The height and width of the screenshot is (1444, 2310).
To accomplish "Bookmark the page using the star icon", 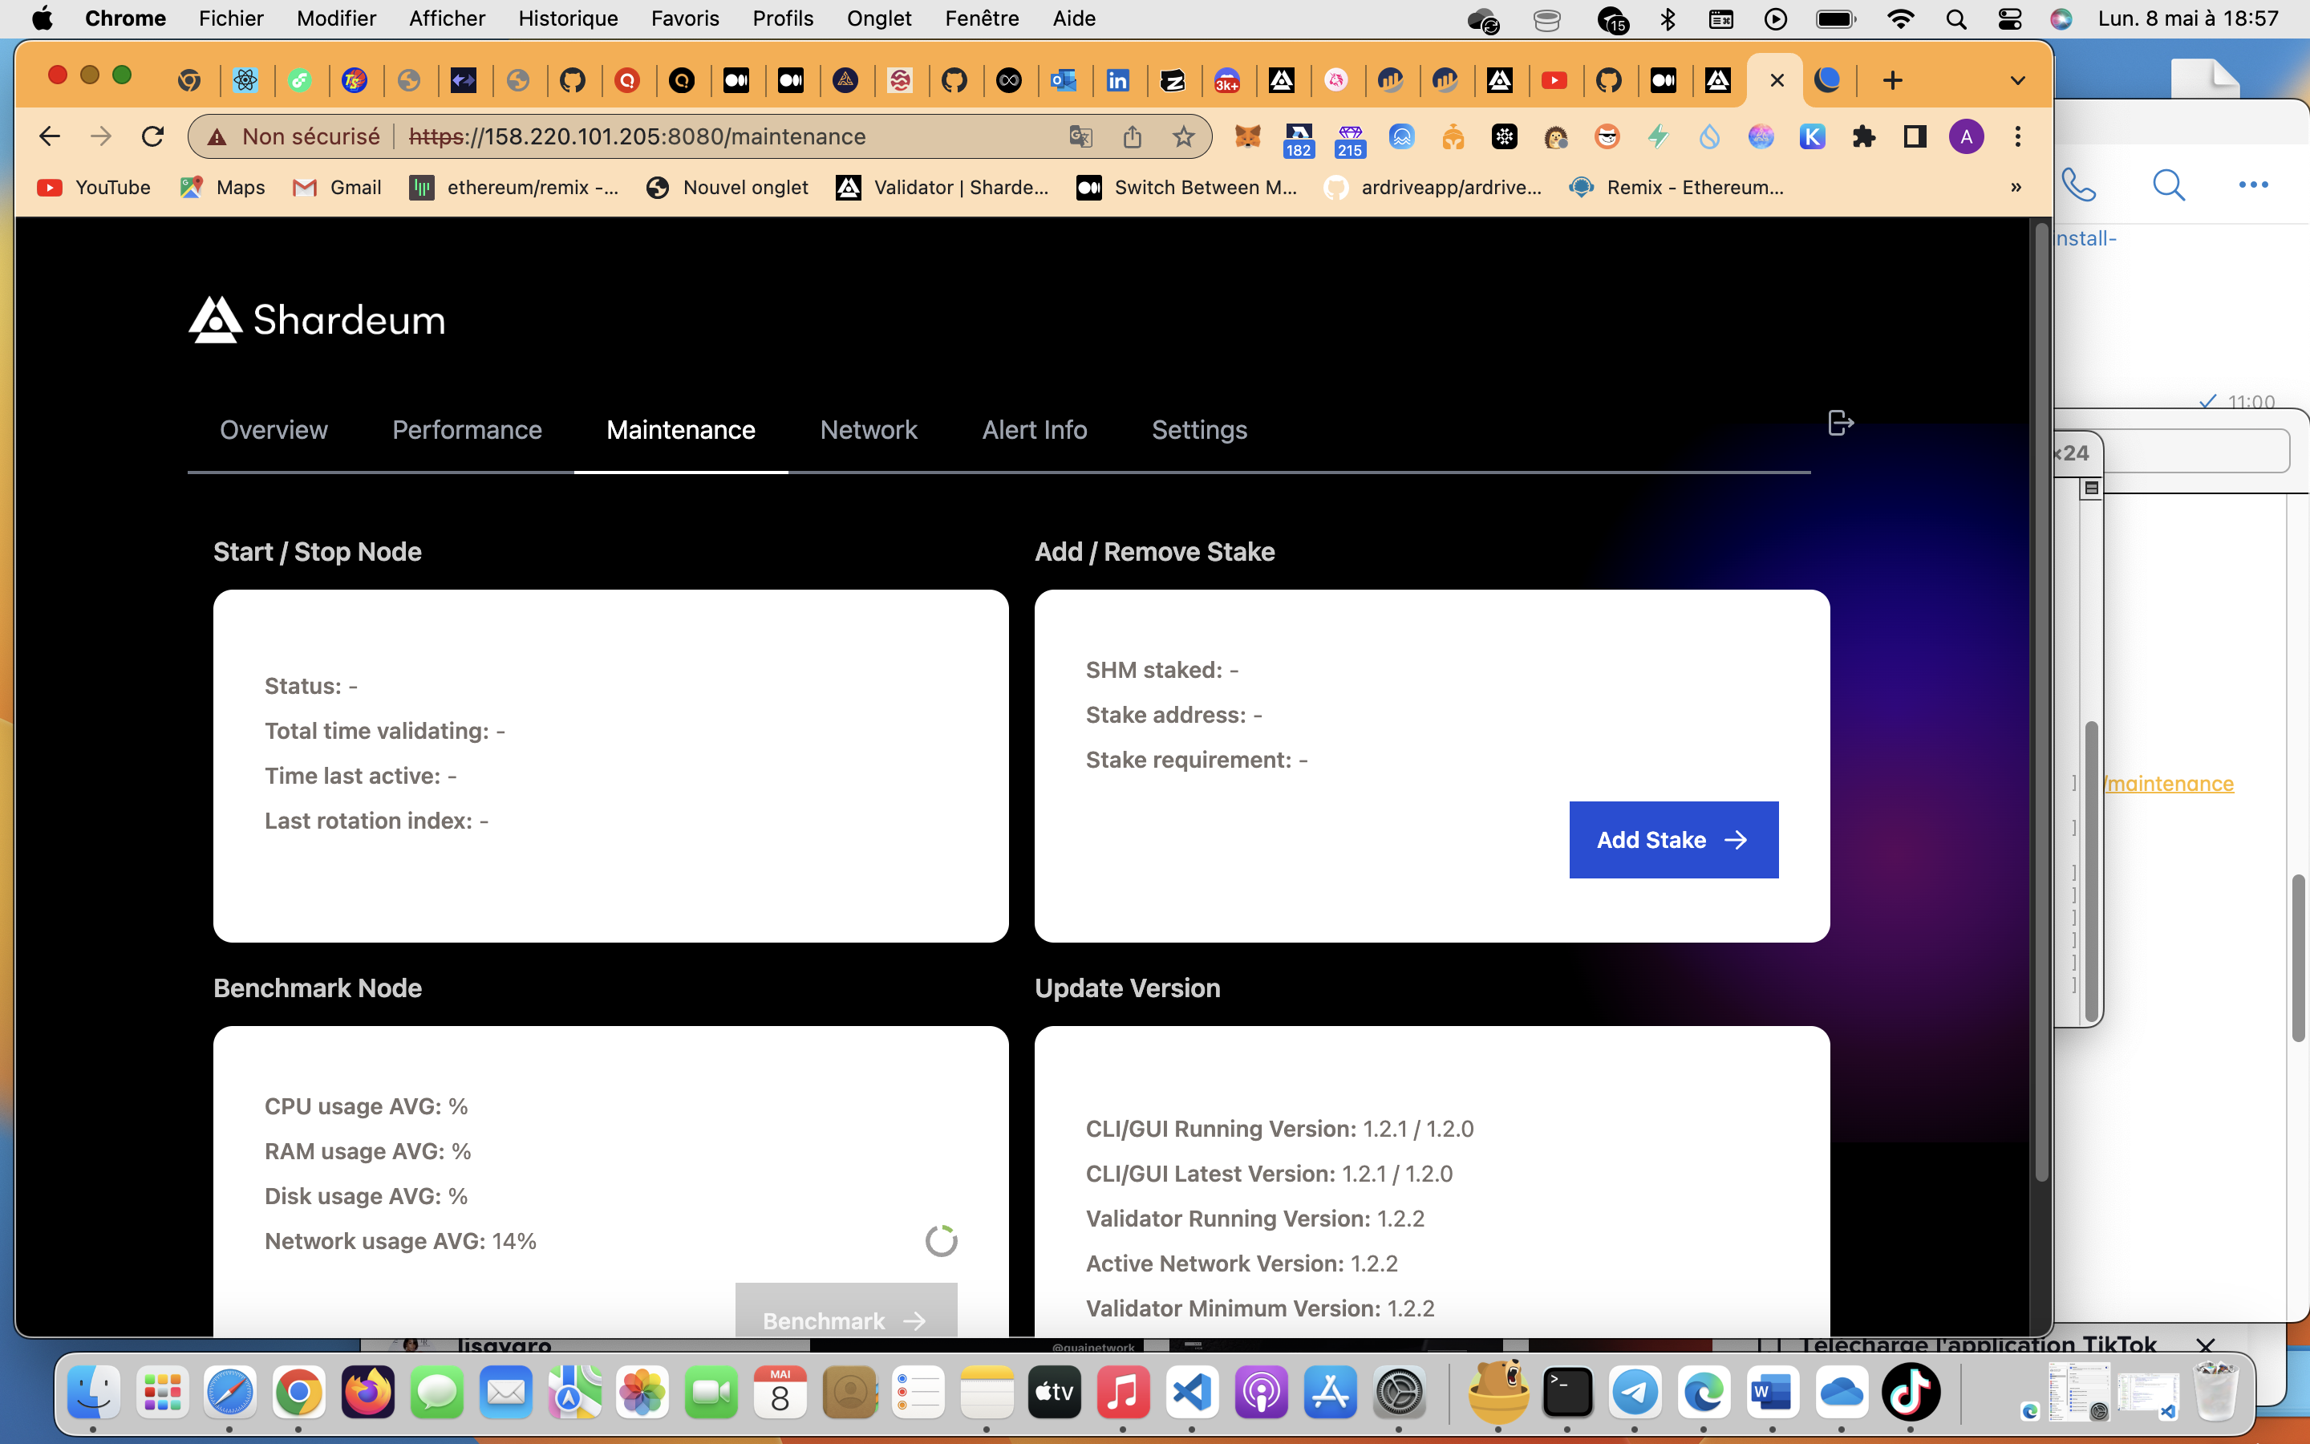I will click(x=1184, y=136).
